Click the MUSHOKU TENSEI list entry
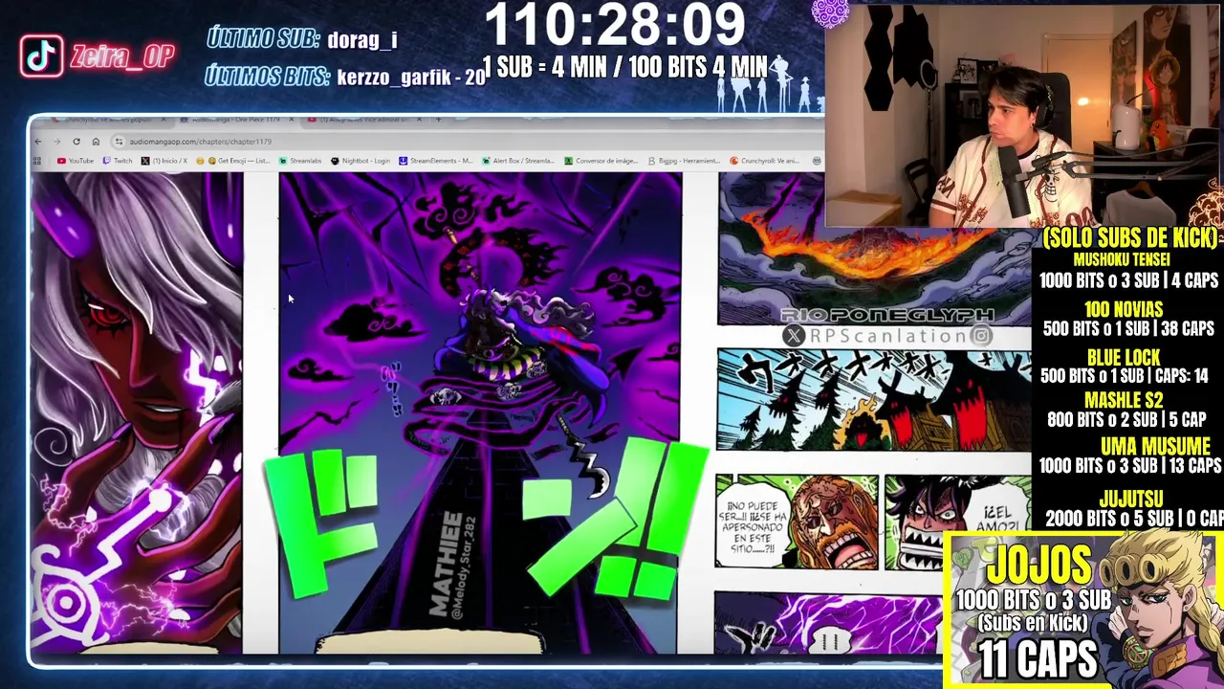This screenshot has height=689, width=1224. pyautogui.click(x=1128, y=271)
